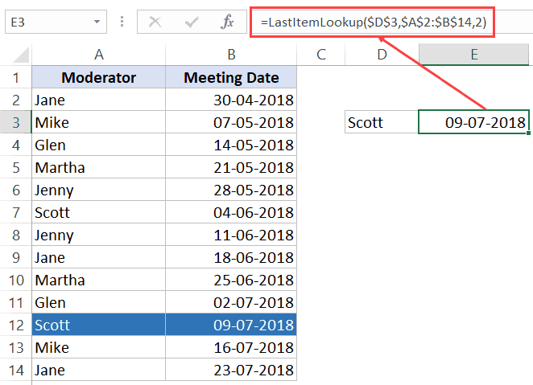Select row 12 header

pyautogui.click(x=16, y=325)
